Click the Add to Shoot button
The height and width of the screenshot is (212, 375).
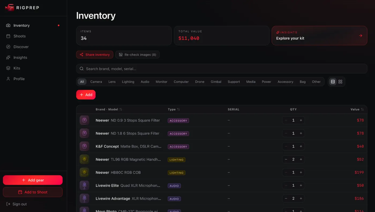(33, 192)
